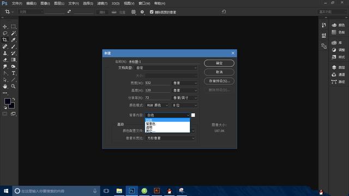Open the Color panel
This screenshot has width=349, height=196.
pyautogui.click(x=338, y=25)
